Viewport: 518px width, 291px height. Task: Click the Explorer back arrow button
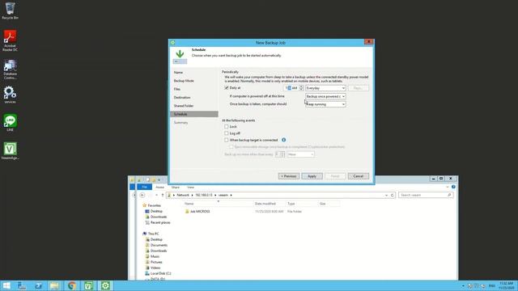[142, 195]
